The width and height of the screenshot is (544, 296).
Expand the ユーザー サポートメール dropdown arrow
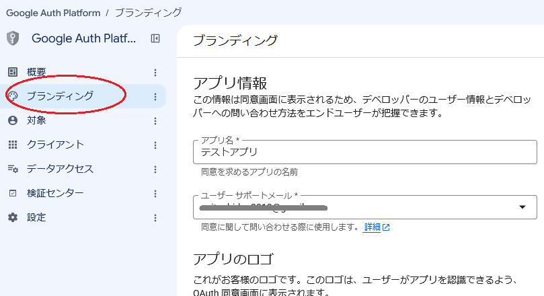pyautogui.click(x=522, y=207)
